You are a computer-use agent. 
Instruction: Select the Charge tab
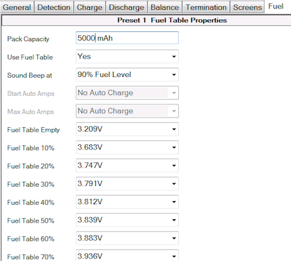tap(89, 7)
